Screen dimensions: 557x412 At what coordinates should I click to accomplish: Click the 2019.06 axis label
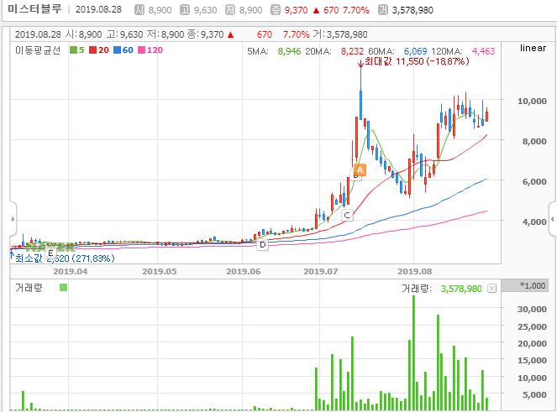(x=244, y=272)
